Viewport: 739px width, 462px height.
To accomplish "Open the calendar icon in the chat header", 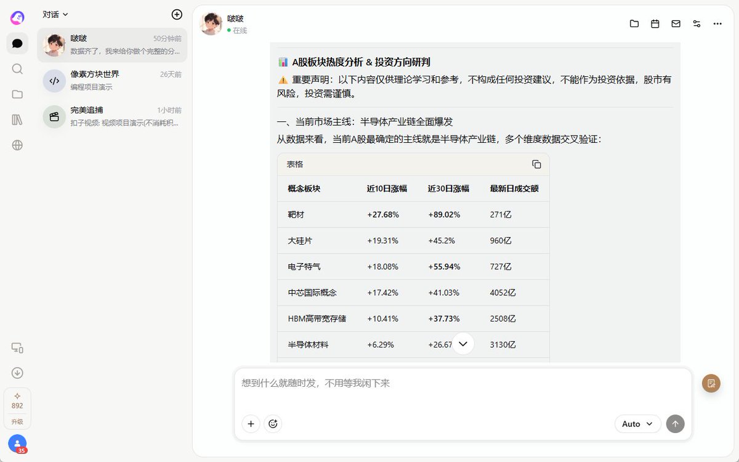I will click(x=655, y=23).
